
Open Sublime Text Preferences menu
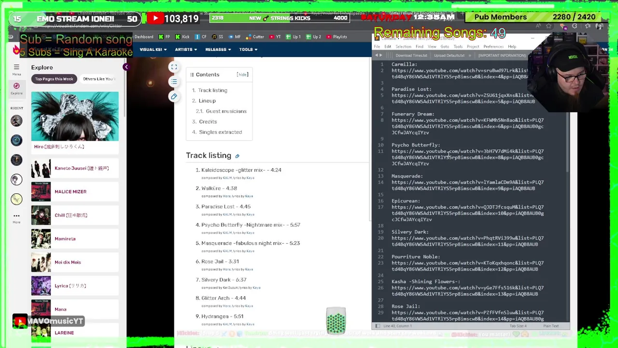coord(493,47)
